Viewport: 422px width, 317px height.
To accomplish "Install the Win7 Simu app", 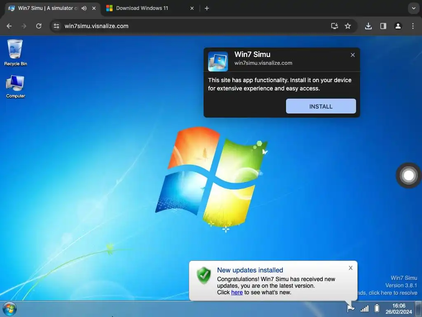I will point(321,106).
